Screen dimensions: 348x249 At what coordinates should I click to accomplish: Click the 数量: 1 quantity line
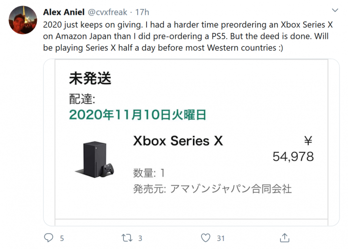tap(149, 173)
